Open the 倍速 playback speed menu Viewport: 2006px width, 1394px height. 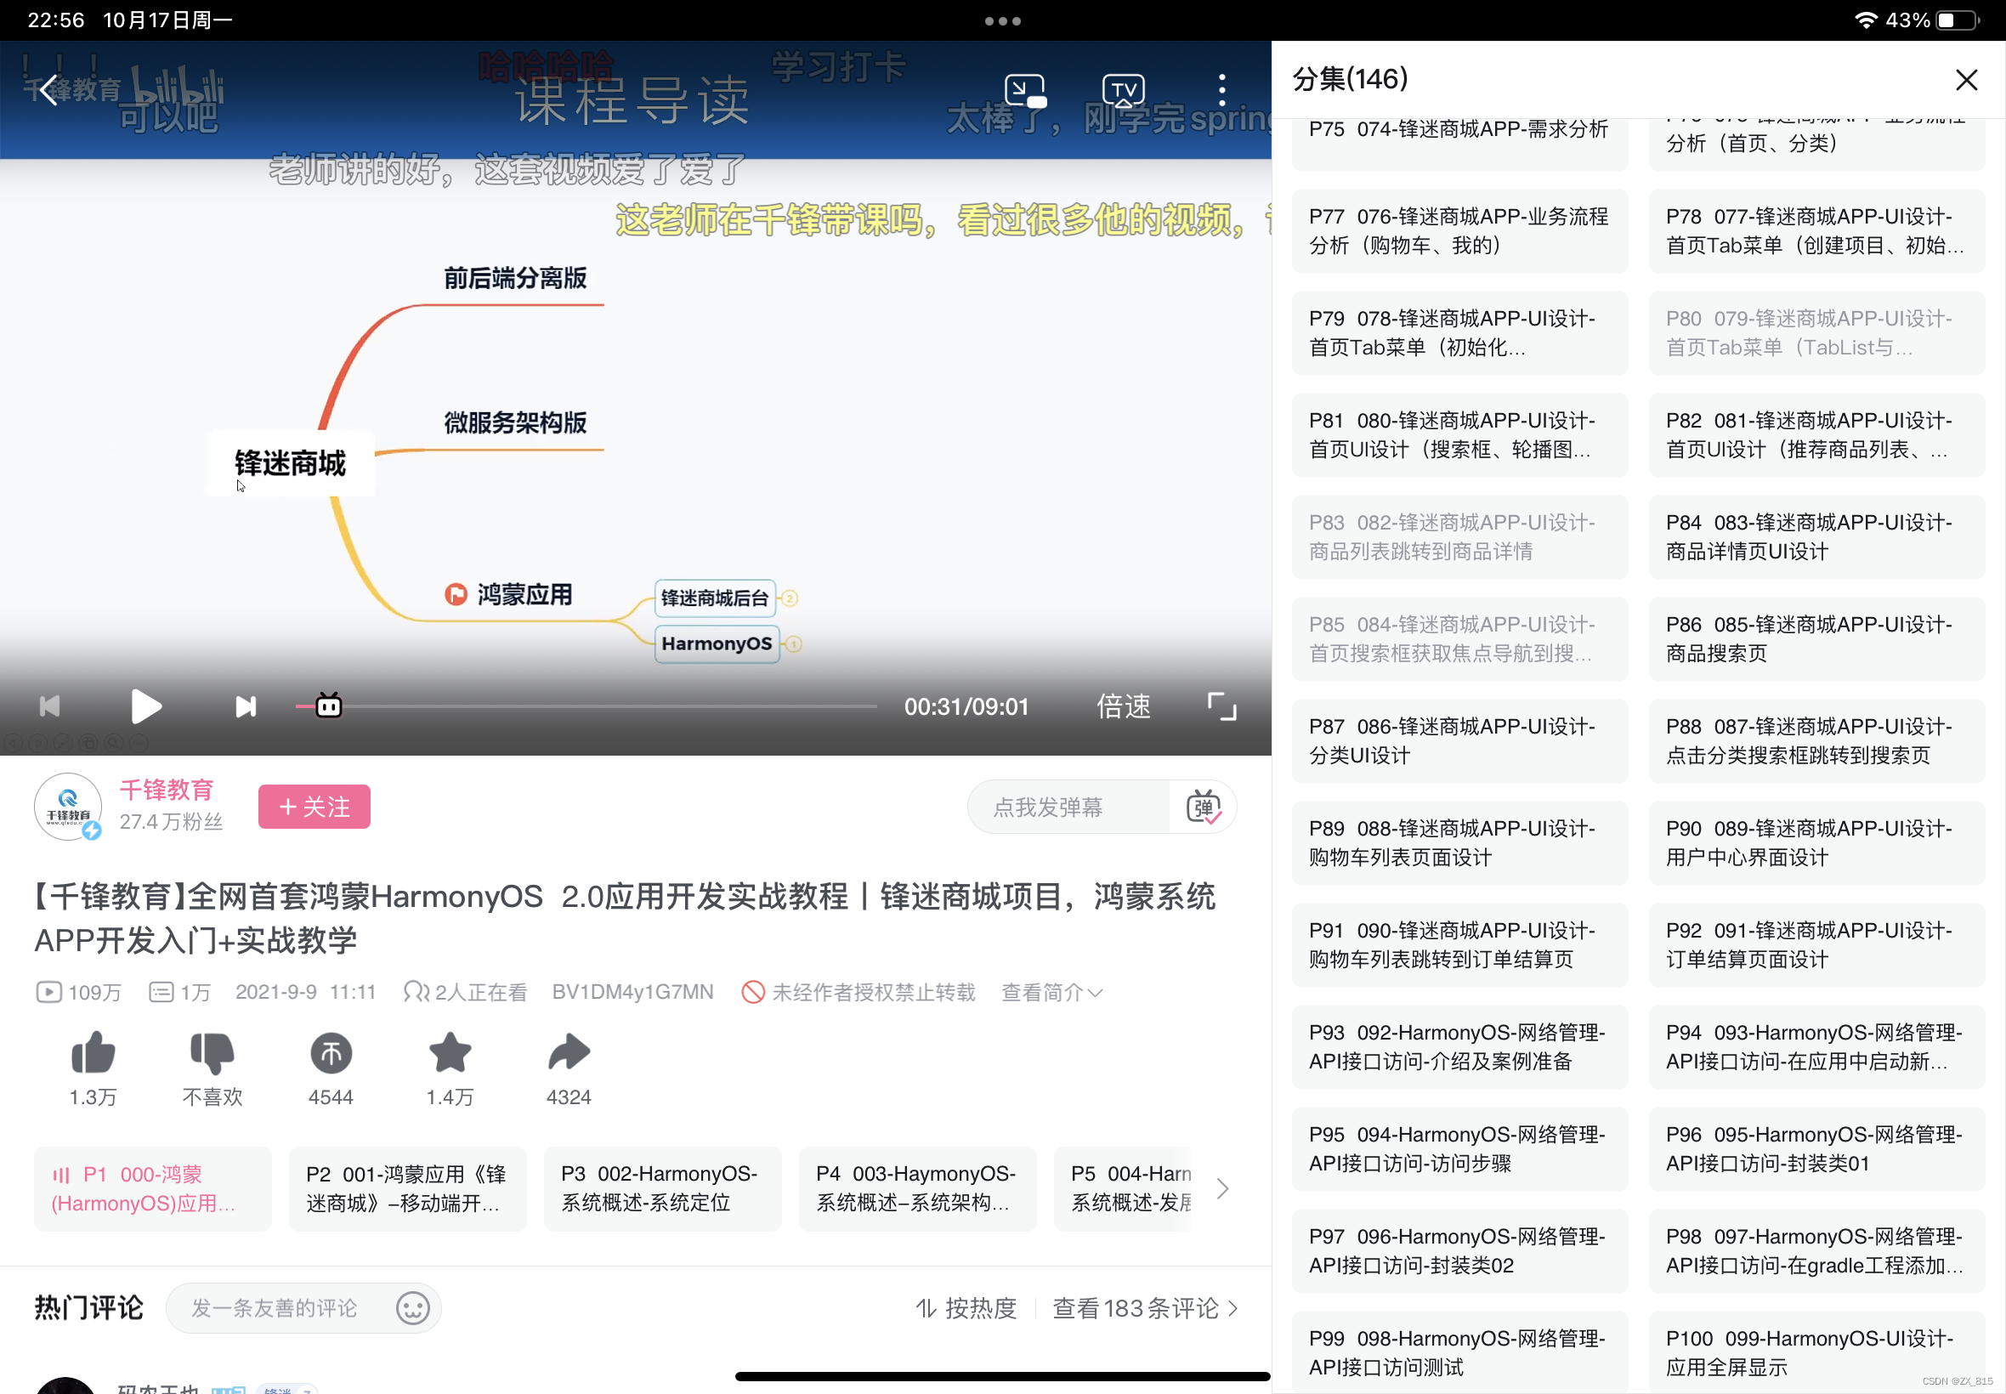click(1124, 705)
